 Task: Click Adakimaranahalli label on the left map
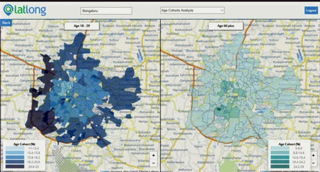pyautogui.click(x=22, y=64)
